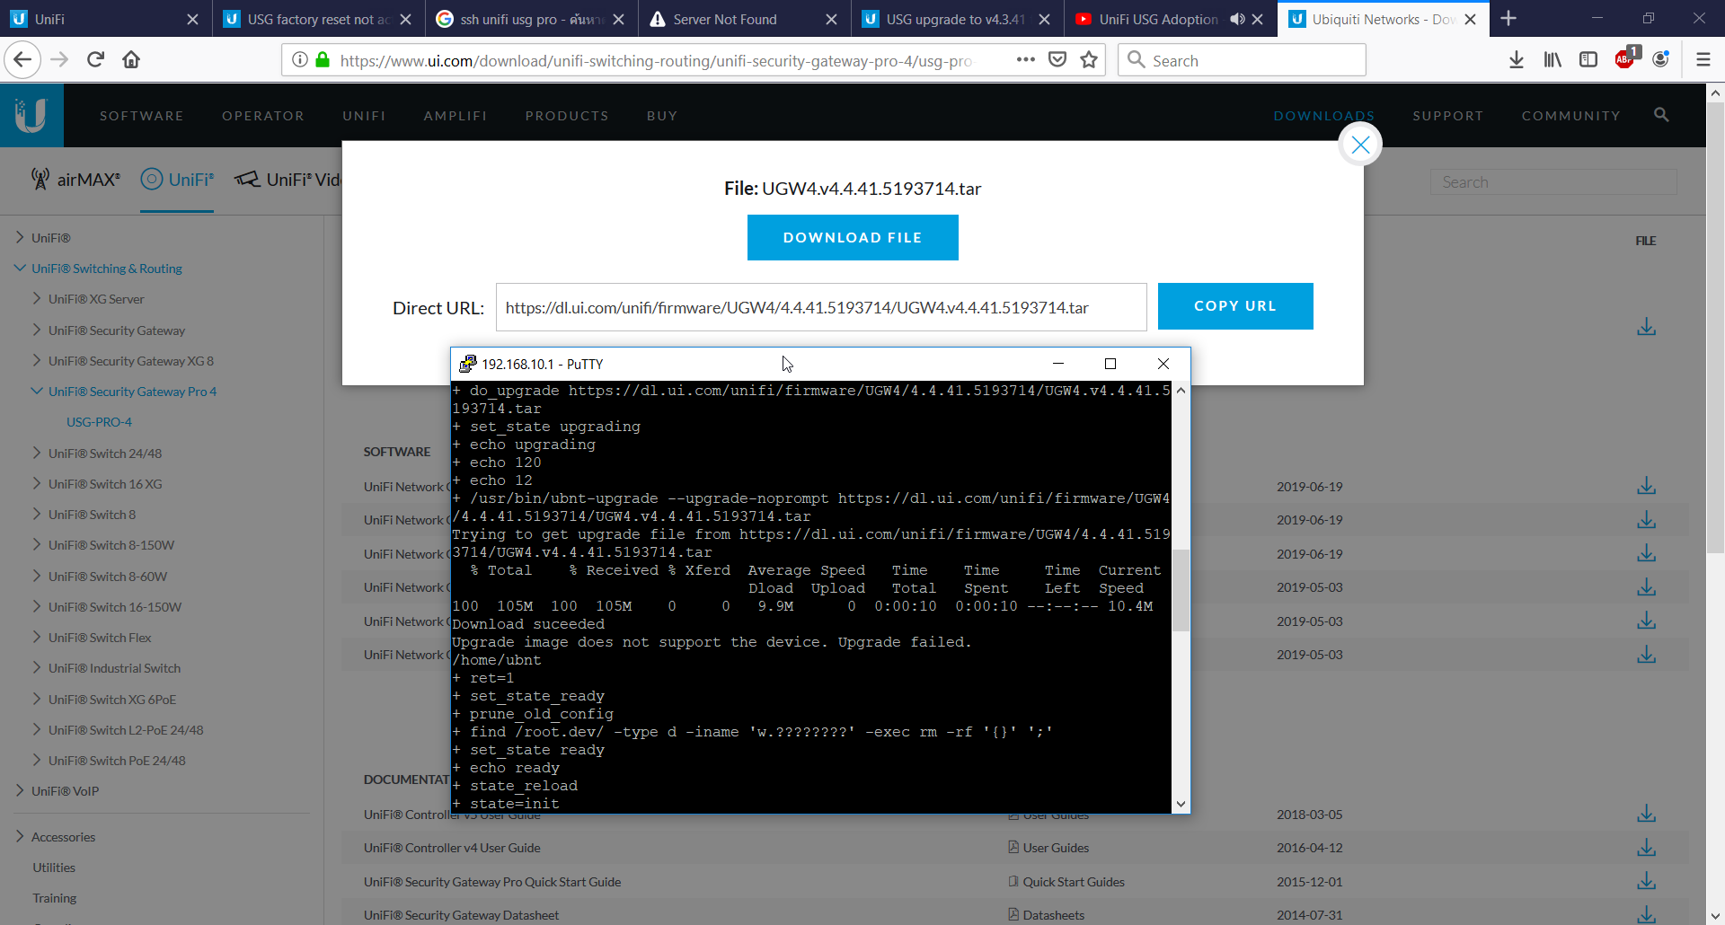The width and height of the screenshot is (1725, 925).
Task: Expand UniFi® Security Gateway XG 8 item
Action: (37, 361)
